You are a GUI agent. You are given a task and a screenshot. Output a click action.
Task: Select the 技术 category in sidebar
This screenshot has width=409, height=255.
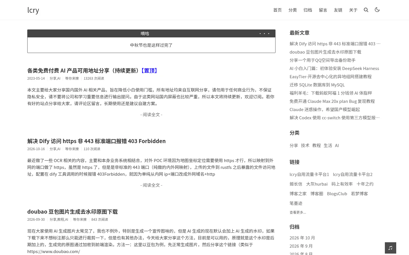(x=305, y=145)
